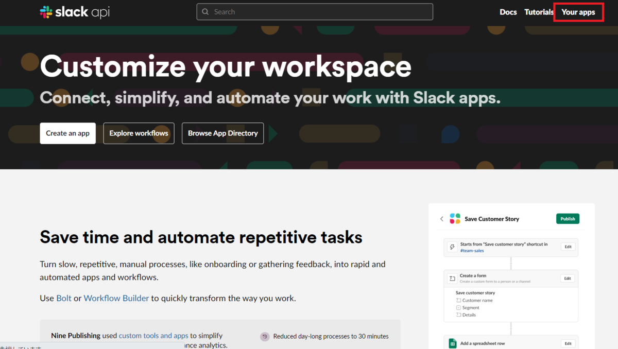Open Your apps in the header
Viewport: 618px width, 349px height.
point(578,12)
